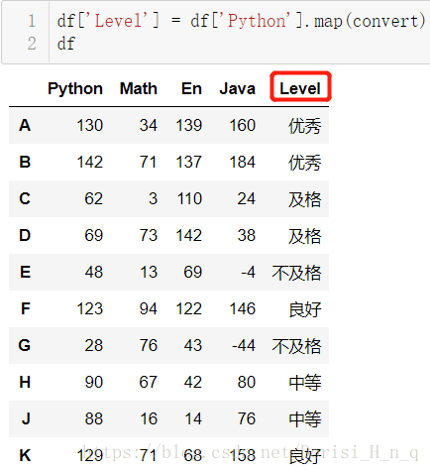
Task: Click Math value 73 in row D
Action: pos(149,235)
